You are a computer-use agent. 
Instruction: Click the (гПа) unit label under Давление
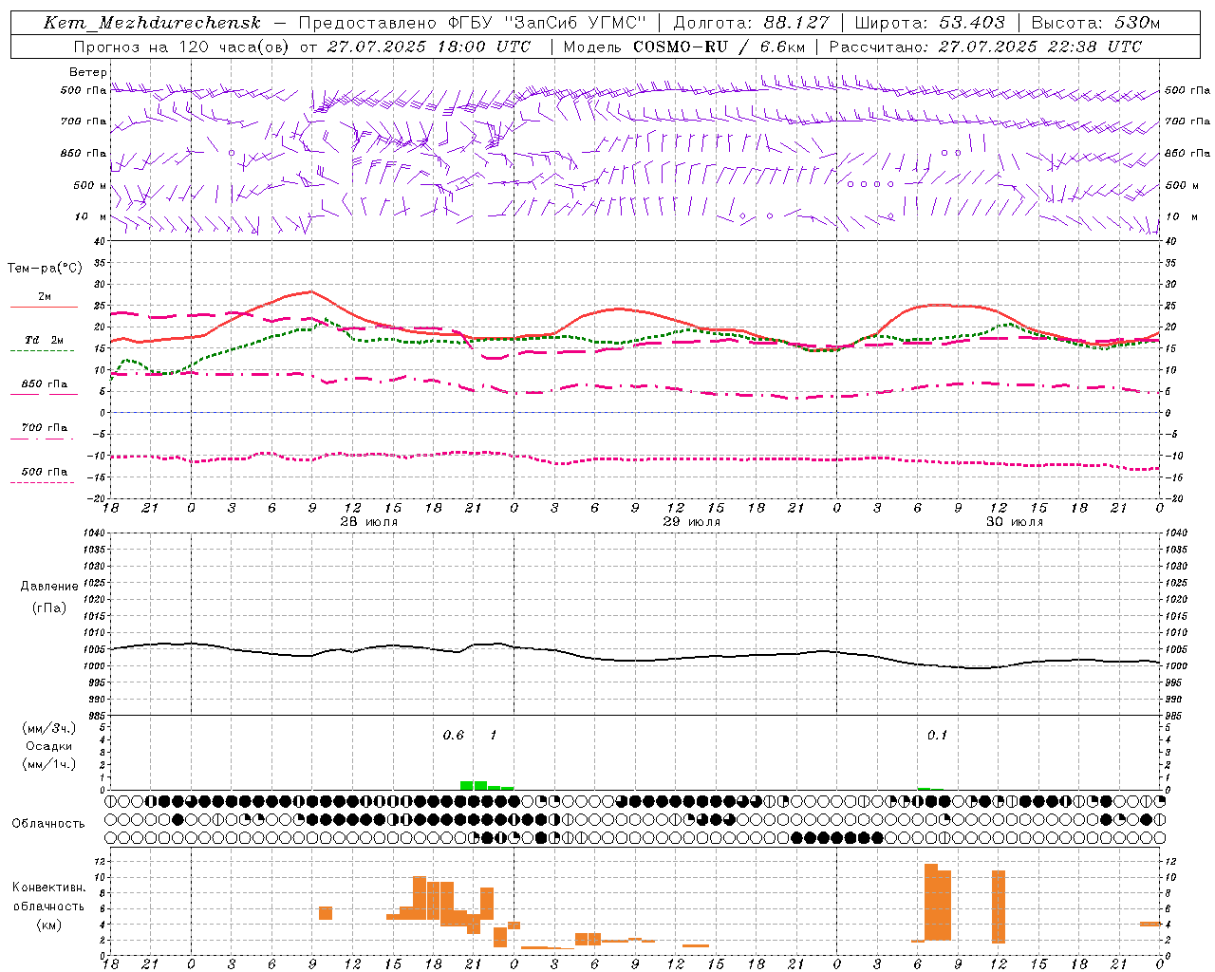point(49,608)
